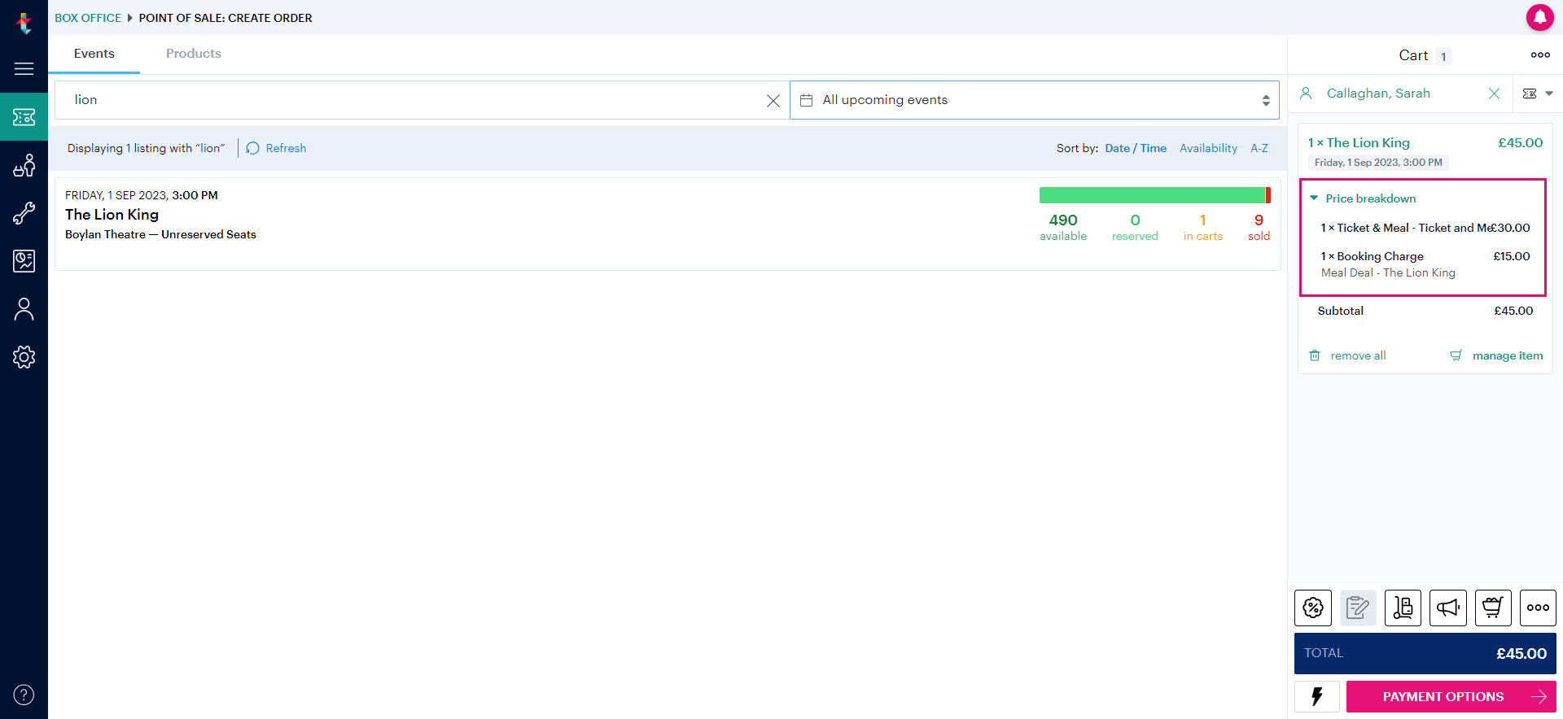Viewport: 1563px width, 719px height.
Task: Click the Booking Charge breakdown line
Action: 1425,264
